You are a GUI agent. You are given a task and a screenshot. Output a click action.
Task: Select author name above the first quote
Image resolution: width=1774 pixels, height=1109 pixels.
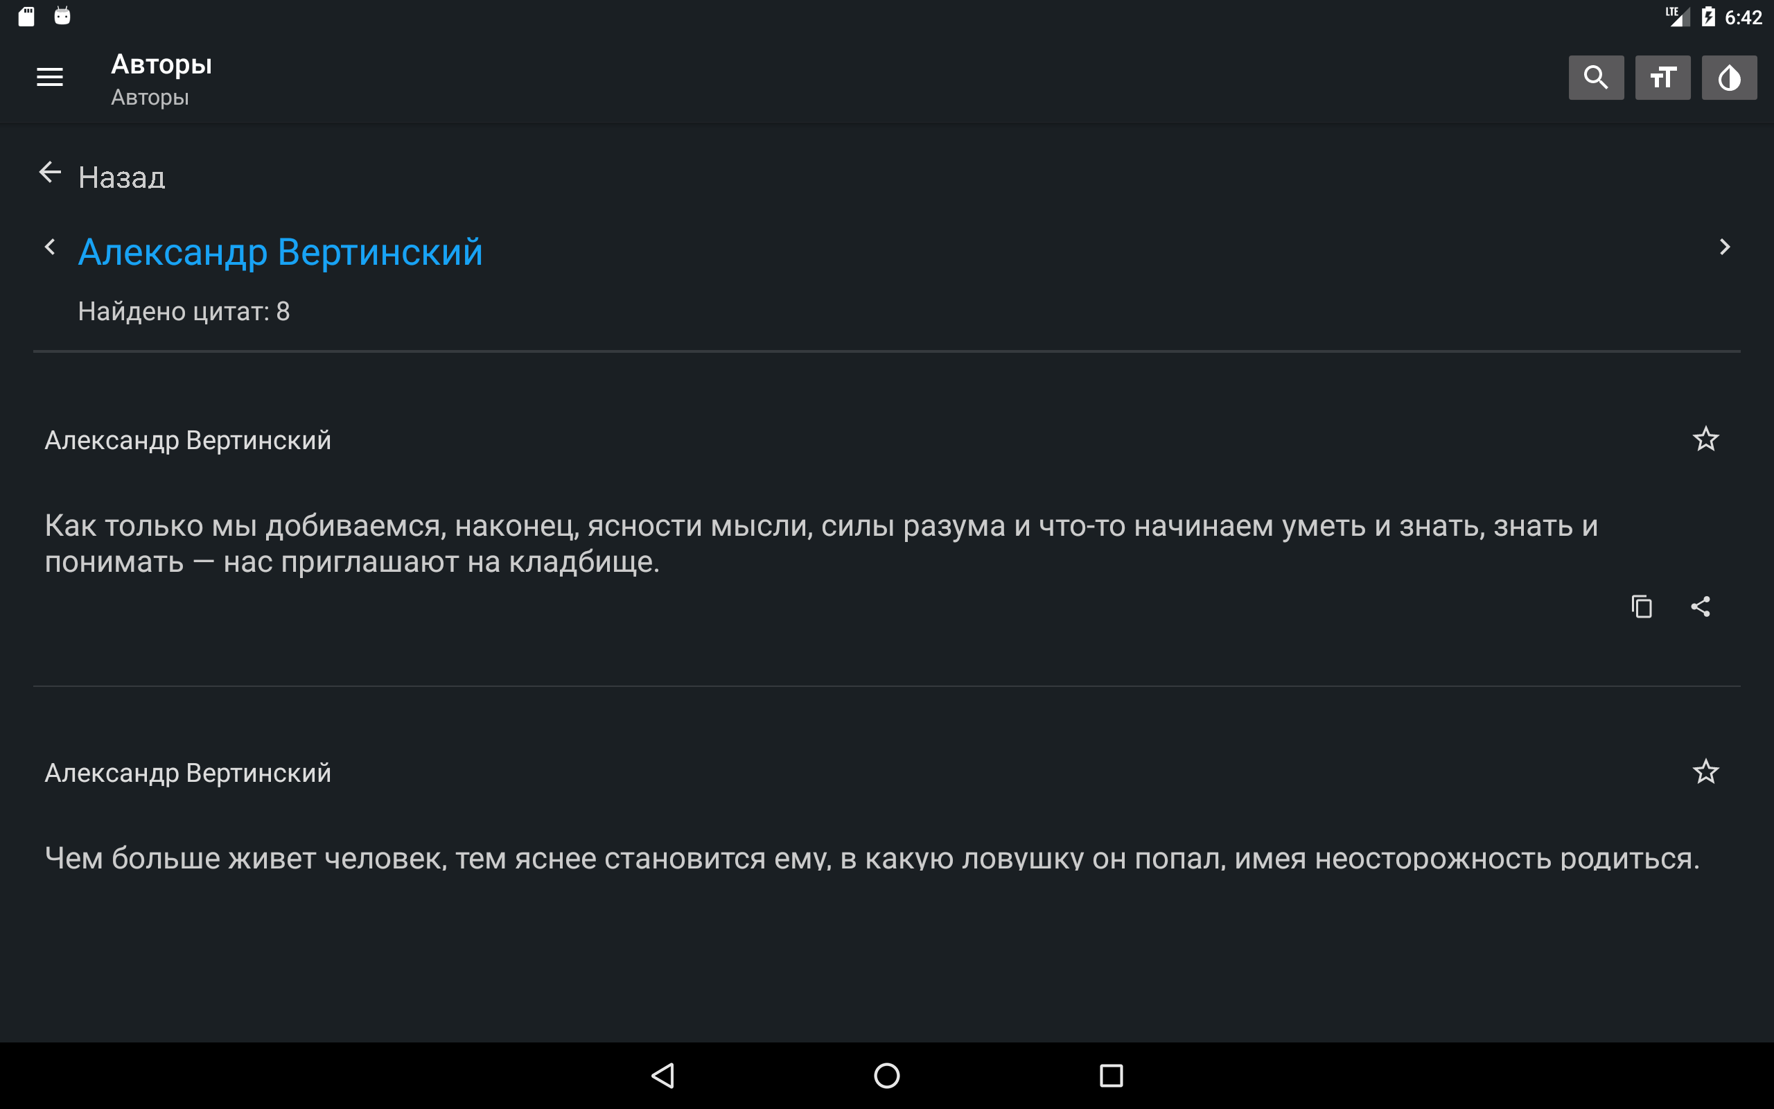(x=188, y=440)
